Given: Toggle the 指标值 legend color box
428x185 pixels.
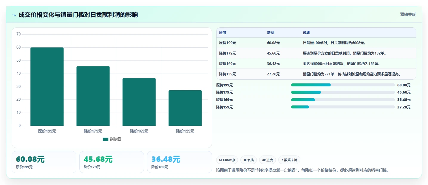Looking at the screenshot, I should [x=106, y=139].
